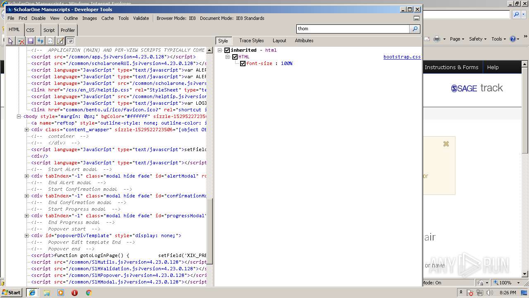Switch to the Attributes tab
Image resolution: width=529 pixels, height=298 pixels.
304,41
